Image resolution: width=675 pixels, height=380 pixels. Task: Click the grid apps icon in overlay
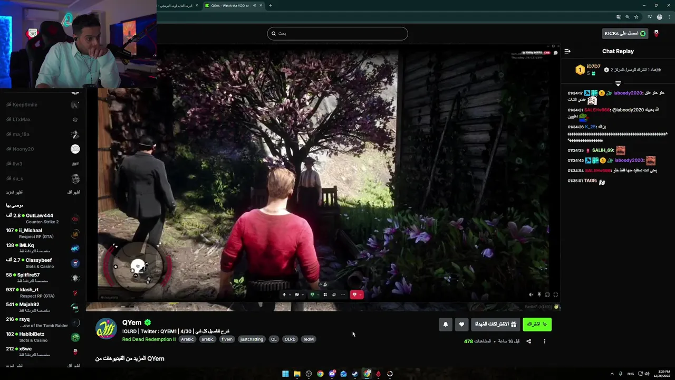pyautogui.click(x=325, y=294)
